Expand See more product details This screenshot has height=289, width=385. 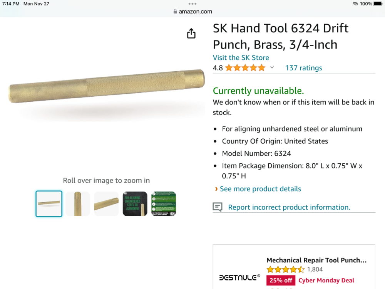click(260, 189)
